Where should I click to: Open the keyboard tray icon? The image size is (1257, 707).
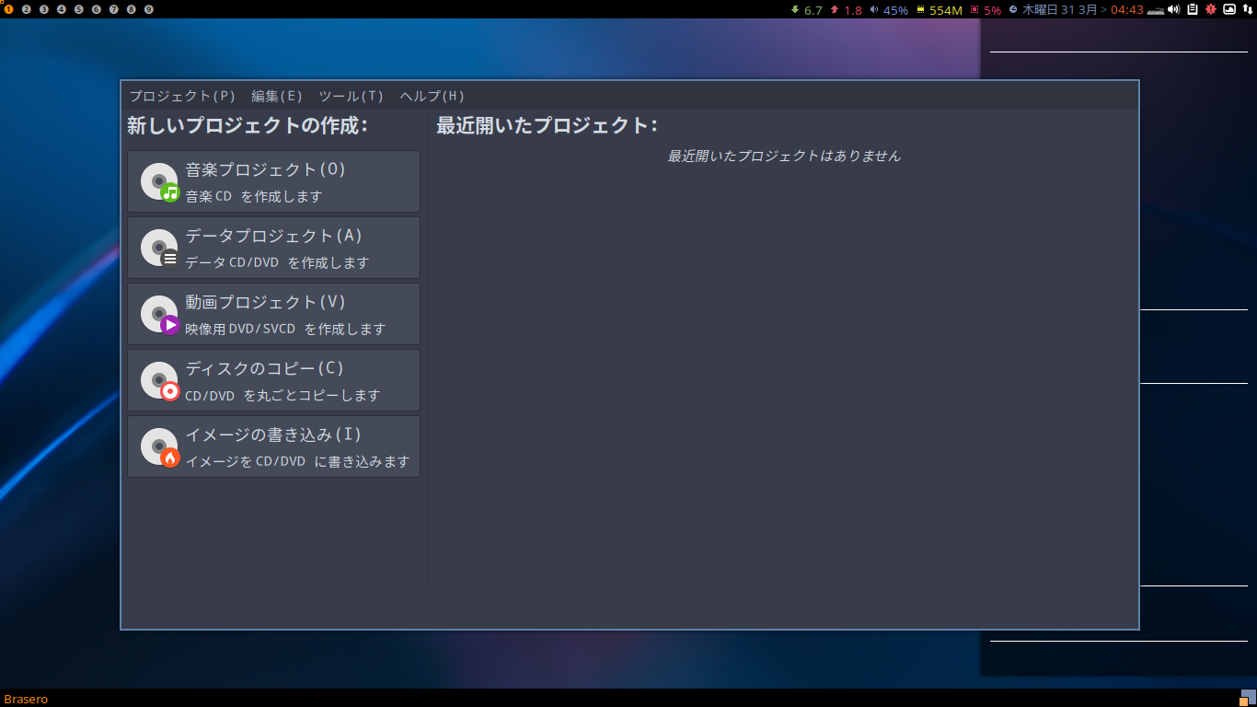pos(1156,9)
